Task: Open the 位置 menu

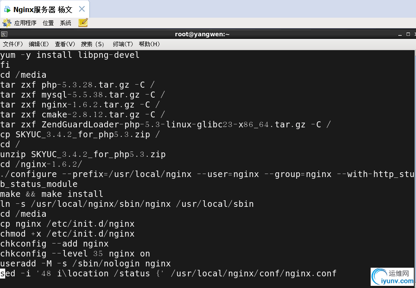Action: [48, 23]
